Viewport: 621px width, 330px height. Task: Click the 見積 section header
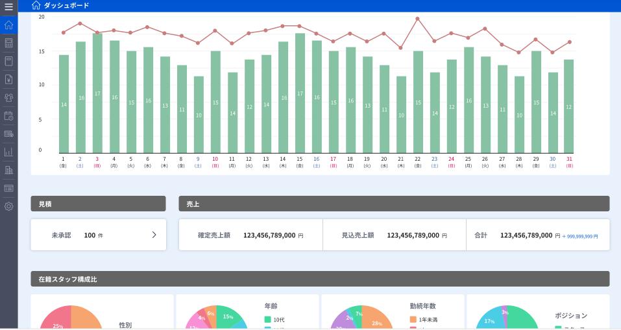98,204
